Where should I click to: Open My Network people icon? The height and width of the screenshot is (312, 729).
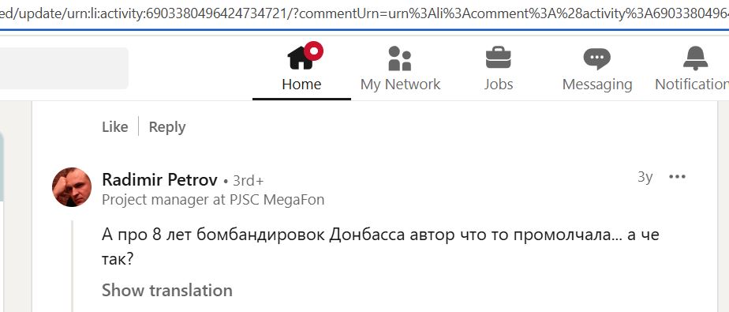(400, 58)
